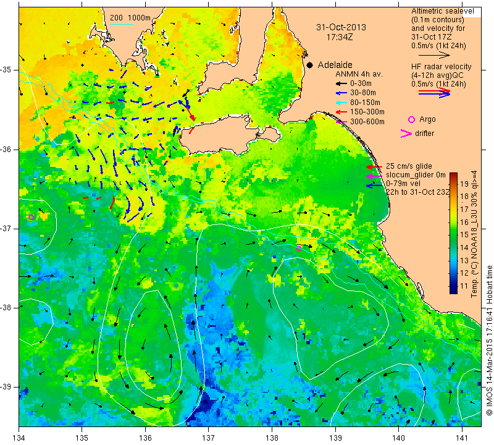Click the 'slocum_glider 0m' label

click(416, 175)
